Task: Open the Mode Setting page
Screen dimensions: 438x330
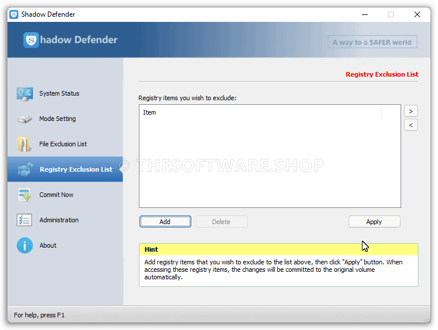Action: (65, 119)
